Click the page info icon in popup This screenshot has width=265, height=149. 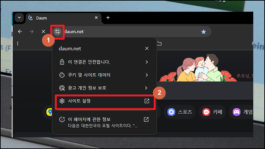pos(62,119)
